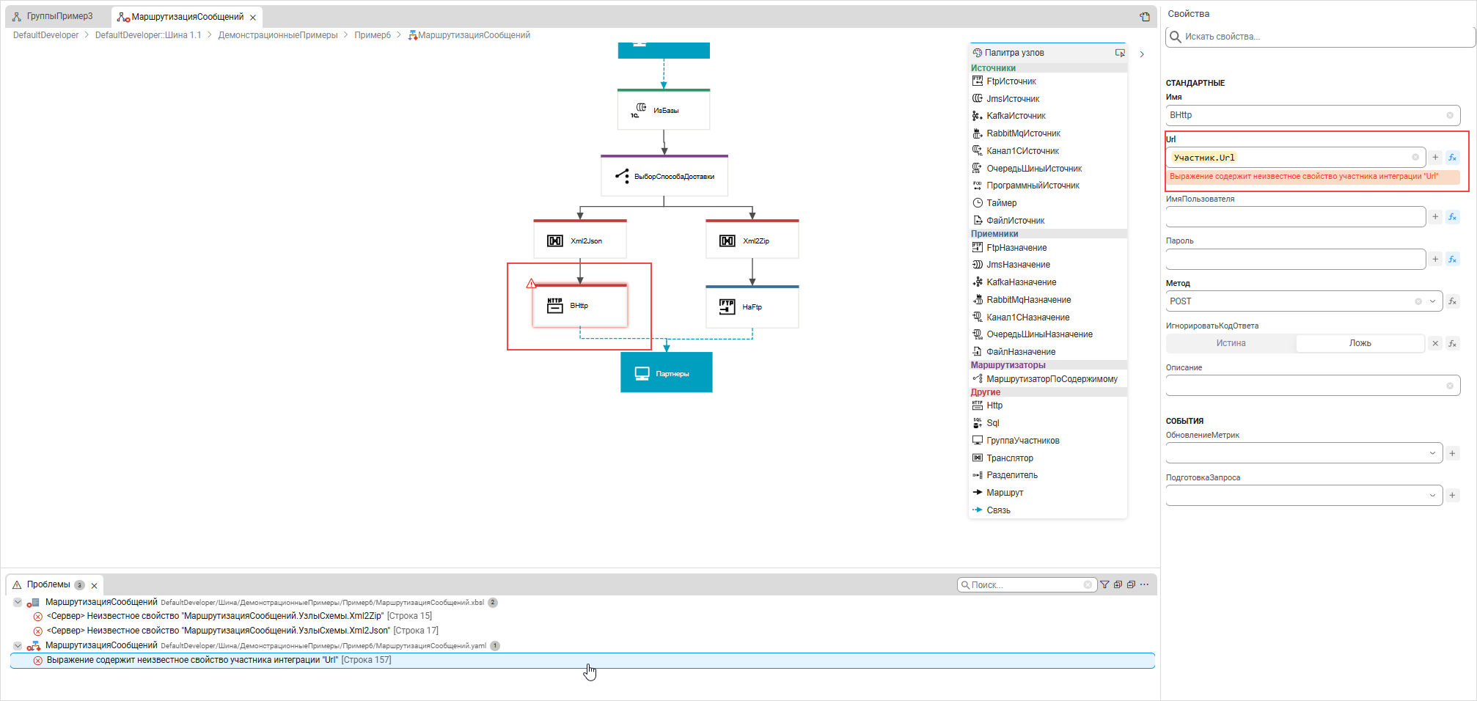Expand the ОбновлениеМетрик dropdown
Viewport: 1477px width, 701px height.
[x=1432, y=453]
